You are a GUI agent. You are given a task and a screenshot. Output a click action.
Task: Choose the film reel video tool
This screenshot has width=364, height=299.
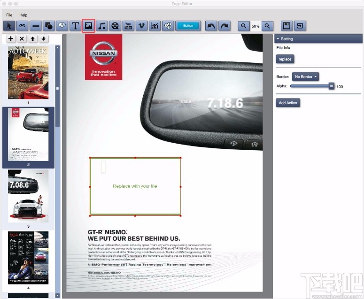pyautogui.click(x=115, y=26)
